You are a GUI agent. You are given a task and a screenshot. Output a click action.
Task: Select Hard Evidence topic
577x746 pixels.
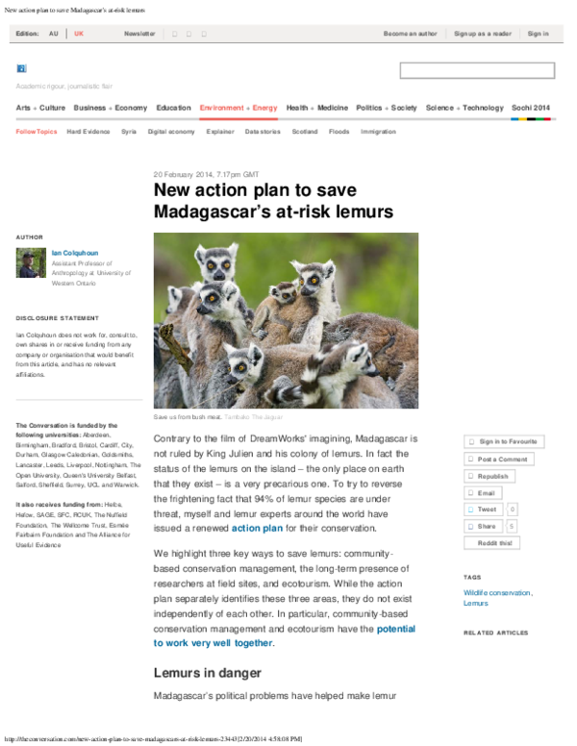tap(88, 132)
